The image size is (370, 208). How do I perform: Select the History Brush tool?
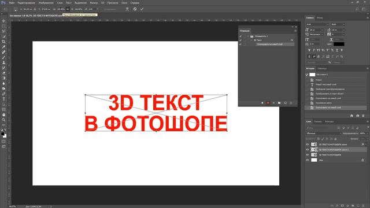tap(3, 68)
